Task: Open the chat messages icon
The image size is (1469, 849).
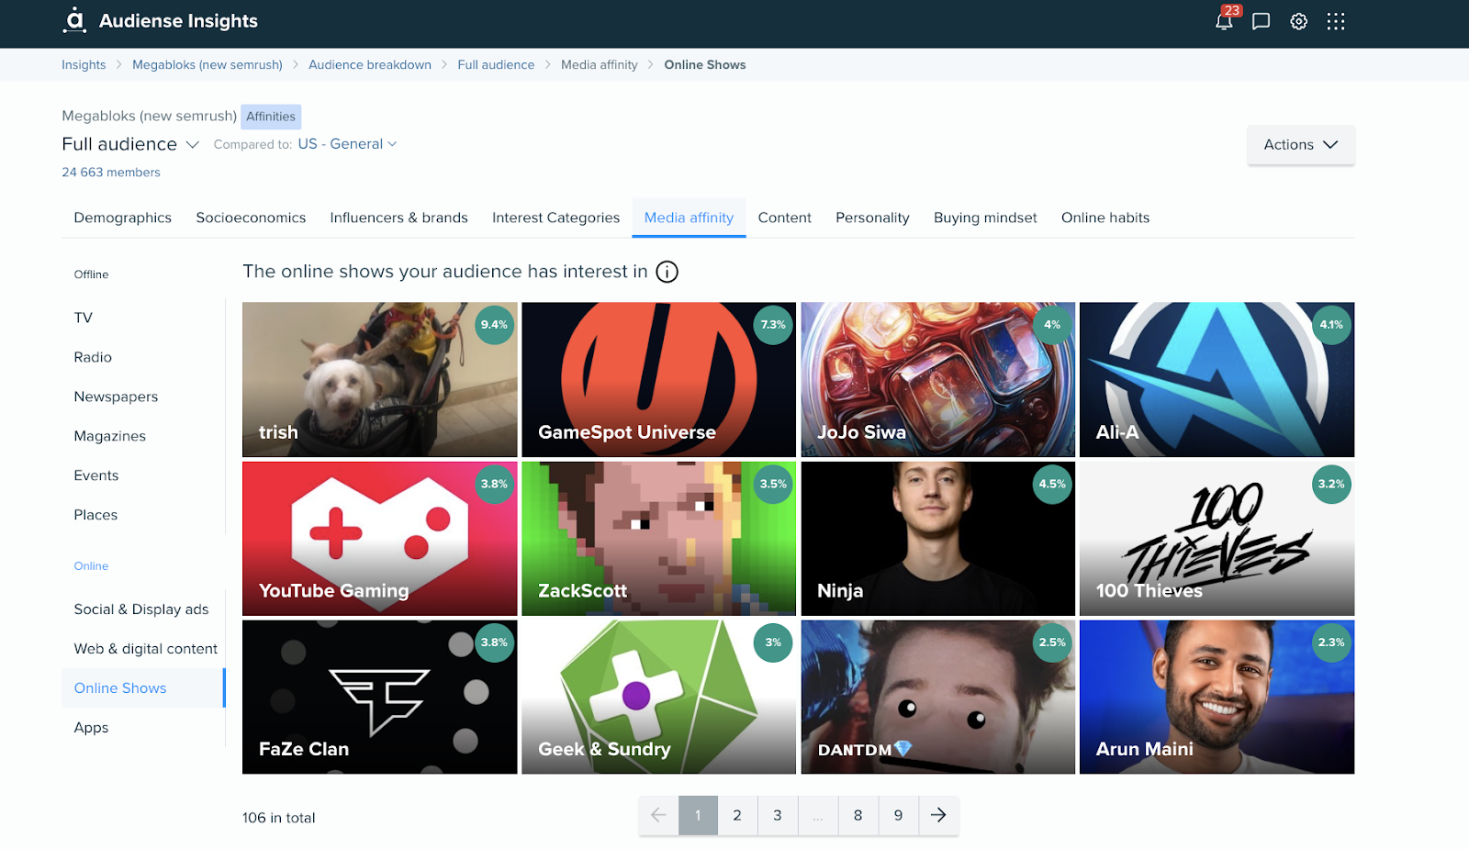Action: 1262,21
